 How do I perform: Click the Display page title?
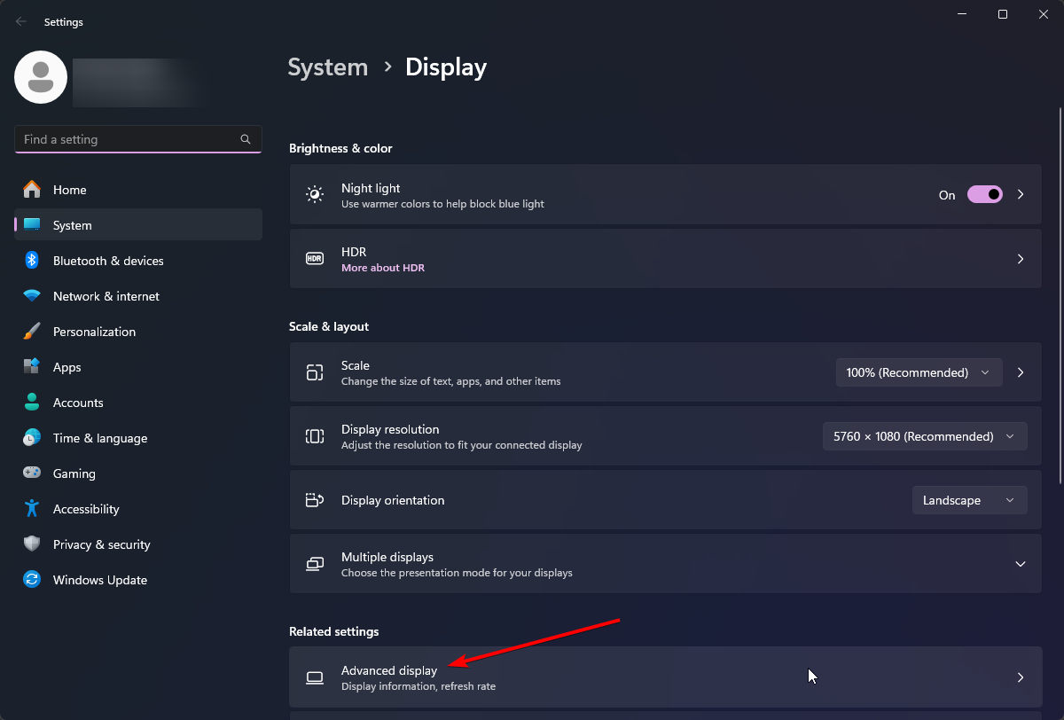pos(446,67)
